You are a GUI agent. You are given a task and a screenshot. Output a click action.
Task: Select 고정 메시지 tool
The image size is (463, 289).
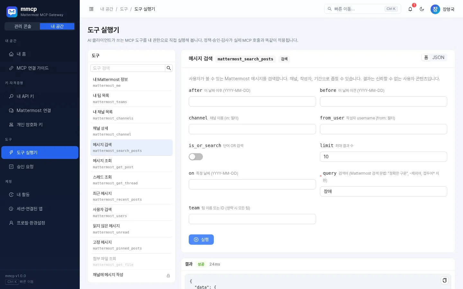(x=132, y=245)
